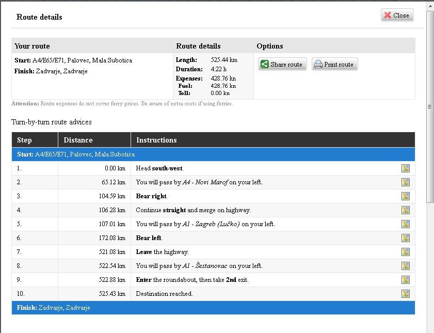The image size is (434, 333).
Task: Click the Instructions column header
Action: click(x=272, y=140)
